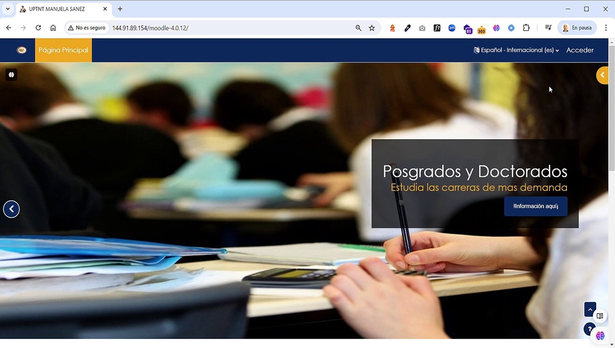Click the back-to-top arrow button

click(590, 310)
